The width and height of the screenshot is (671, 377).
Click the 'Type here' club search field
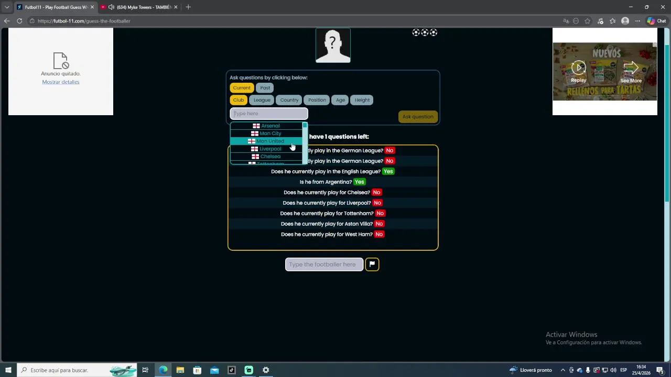point(269,114)
